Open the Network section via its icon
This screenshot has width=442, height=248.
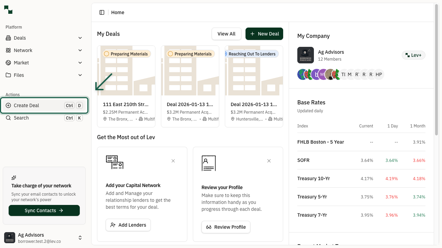(8, 50)
